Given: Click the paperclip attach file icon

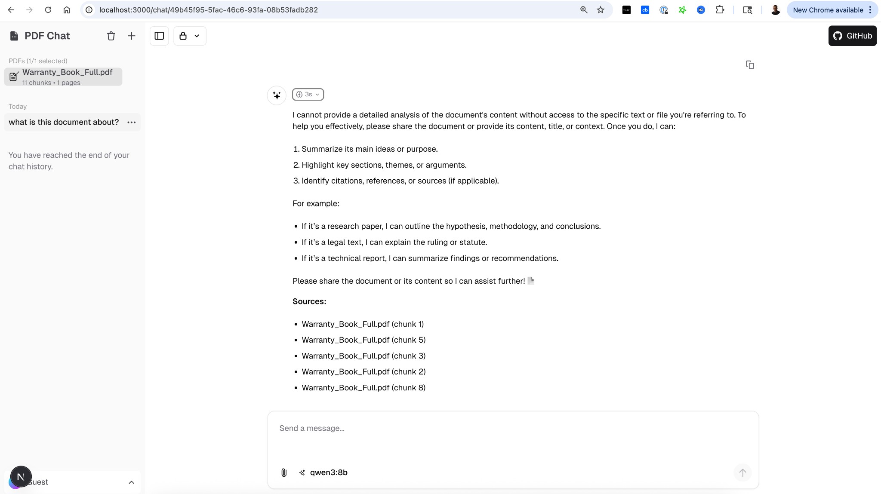Looking at the screenshot, I should (284, 473).
